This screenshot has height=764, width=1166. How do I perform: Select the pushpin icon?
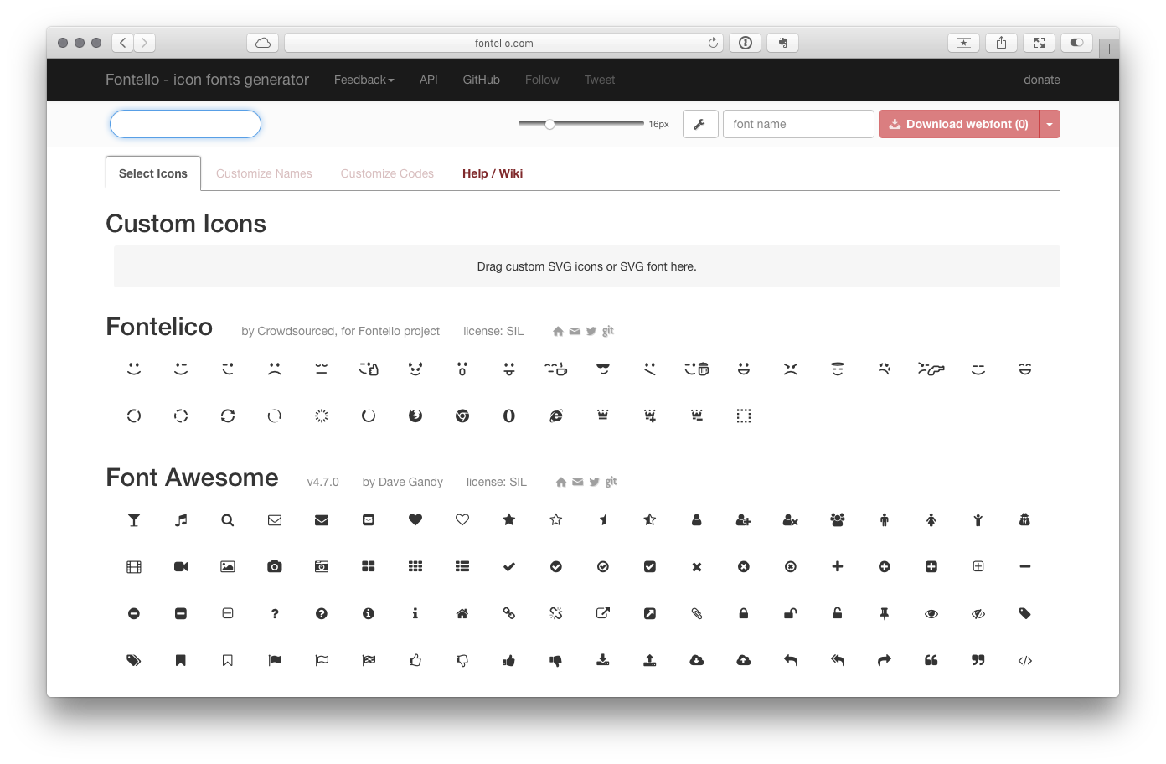click(885, 614)
